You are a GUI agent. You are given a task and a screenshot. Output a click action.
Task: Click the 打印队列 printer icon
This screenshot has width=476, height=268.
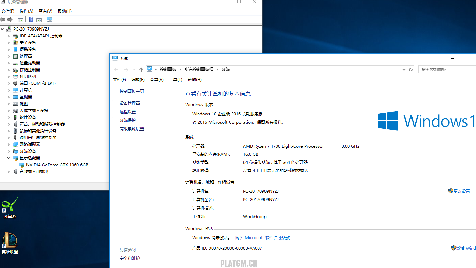(x=15, y=77)
